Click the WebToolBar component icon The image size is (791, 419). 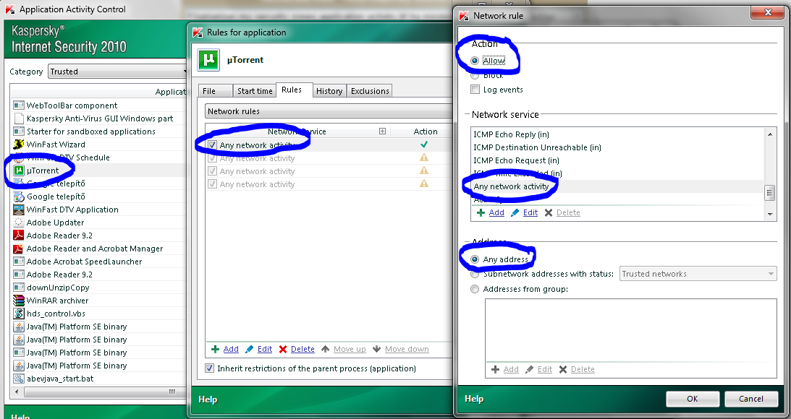point(19,105)
